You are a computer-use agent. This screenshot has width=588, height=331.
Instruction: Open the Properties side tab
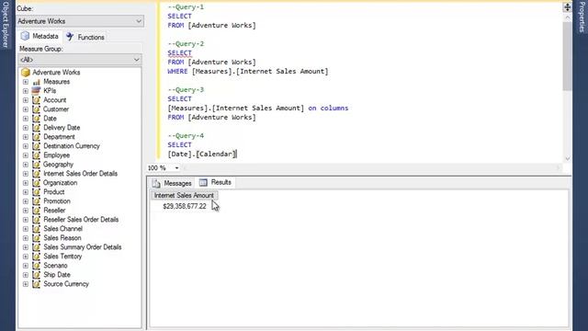[x=582, y=17]
